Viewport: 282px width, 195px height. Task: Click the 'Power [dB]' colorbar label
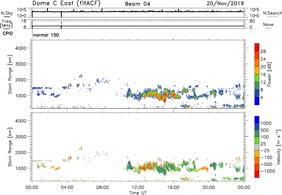click(269, 75)
